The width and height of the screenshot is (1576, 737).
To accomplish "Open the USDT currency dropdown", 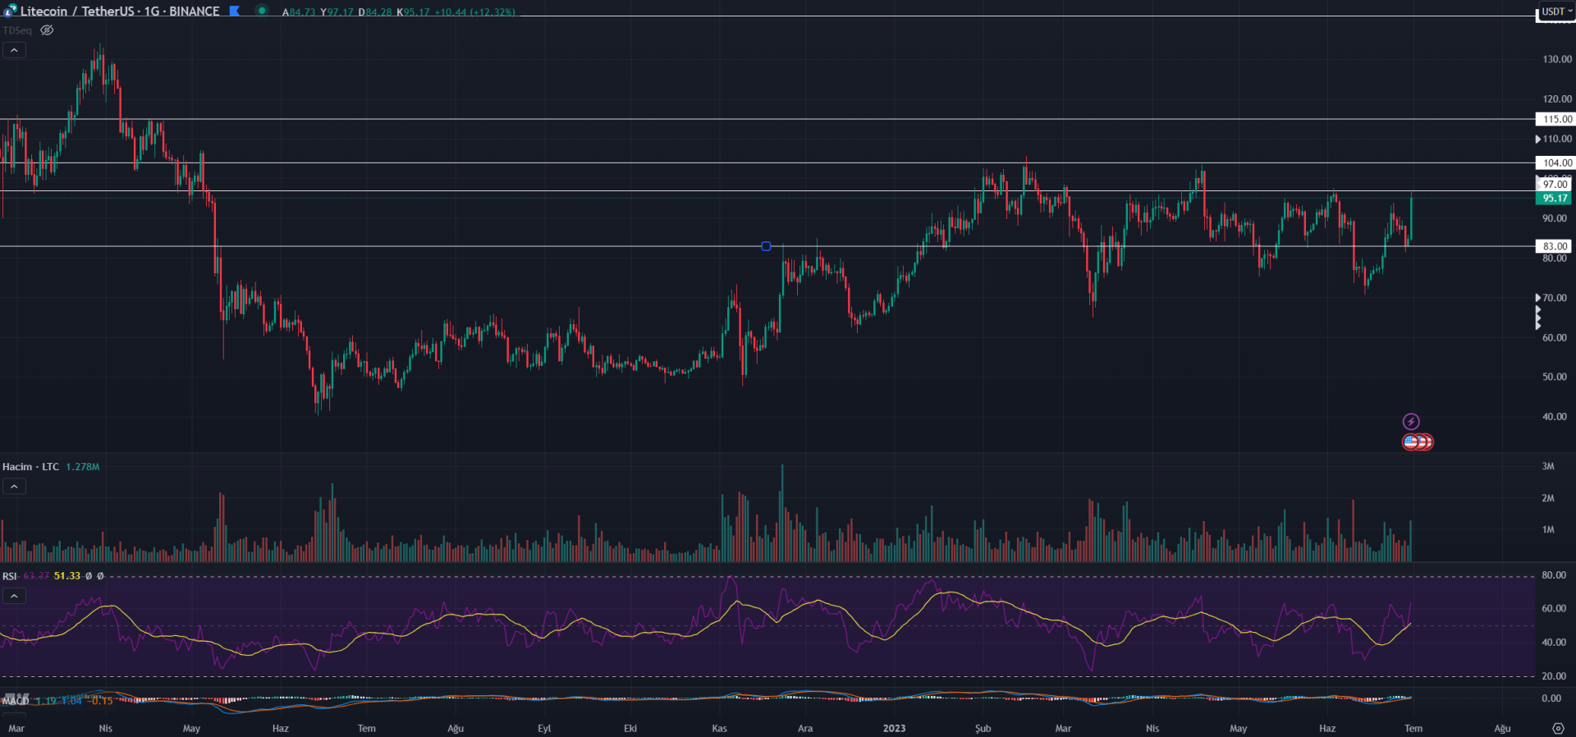I will [1555, 11].
